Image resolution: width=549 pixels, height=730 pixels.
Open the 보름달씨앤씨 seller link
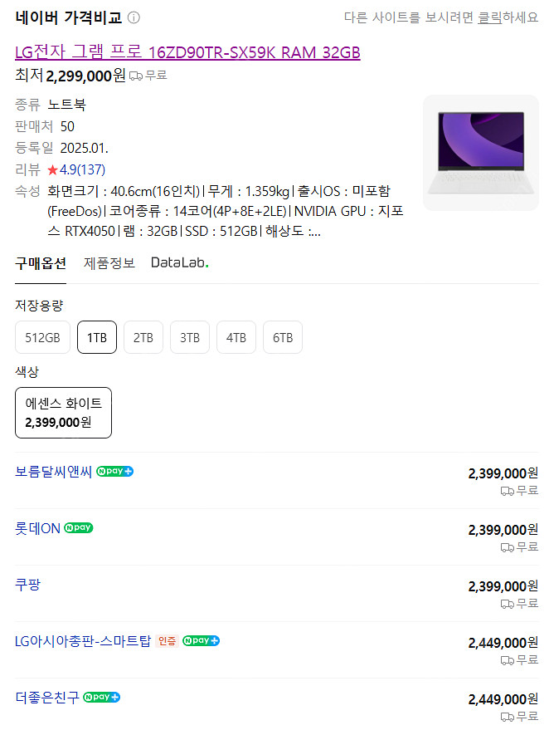(x=53, y=472)
